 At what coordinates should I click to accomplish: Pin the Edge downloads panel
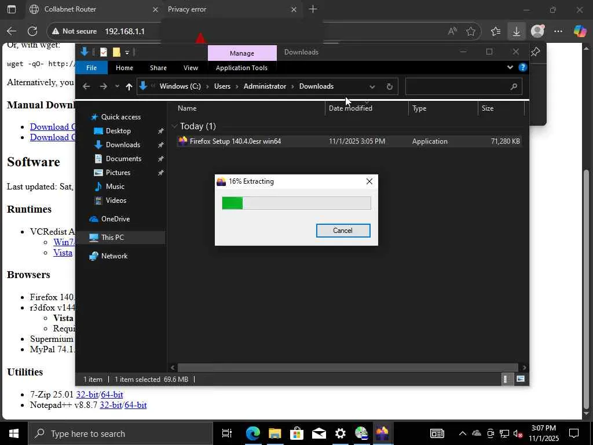536,52
